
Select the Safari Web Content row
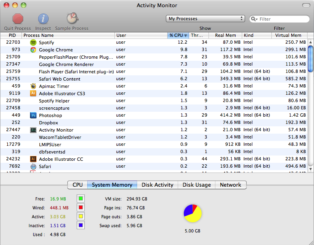click(154, 79)
